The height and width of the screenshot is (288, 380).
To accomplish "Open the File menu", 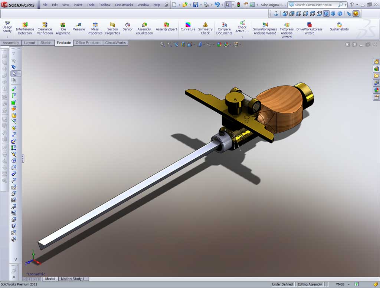I will pyautogui.click(x=45, y=5).
